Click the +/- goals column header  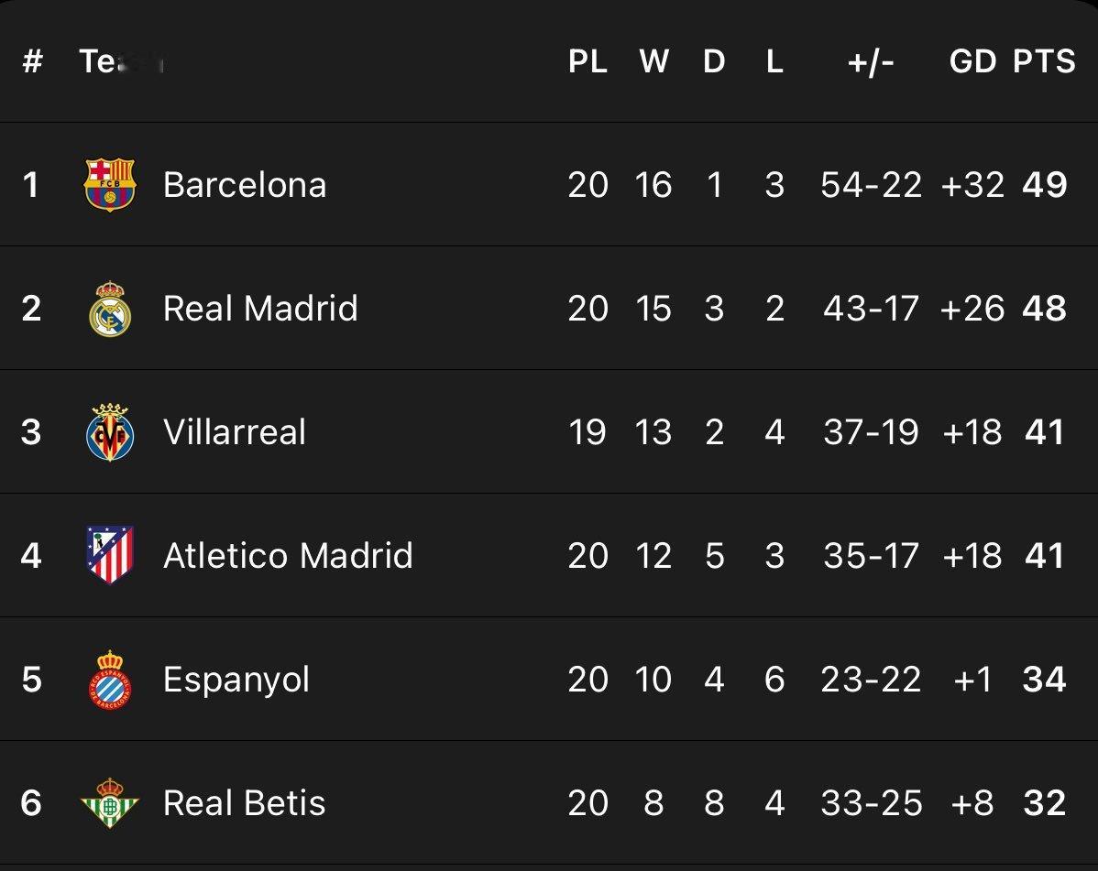[x=871, y=62]
